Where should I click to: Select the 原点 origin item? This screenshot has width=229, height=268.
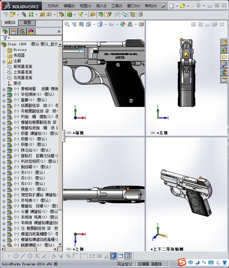[17, 83]
